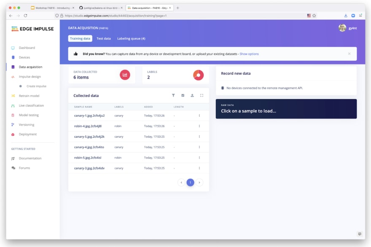Click the Deployment package icon
Image resolution: width=371 pixels, height=247 pixels.
tap(13, 134)
